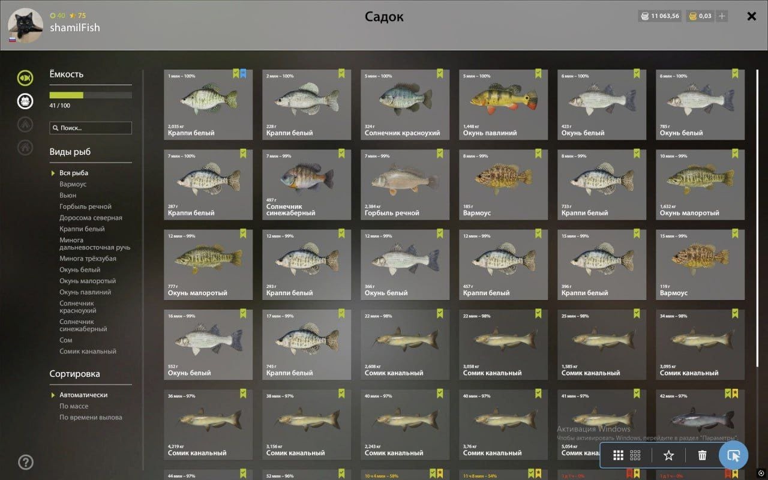Click the star favorite icon in toolbar
The height and width of the screenshot is (480, 768).
668,455
